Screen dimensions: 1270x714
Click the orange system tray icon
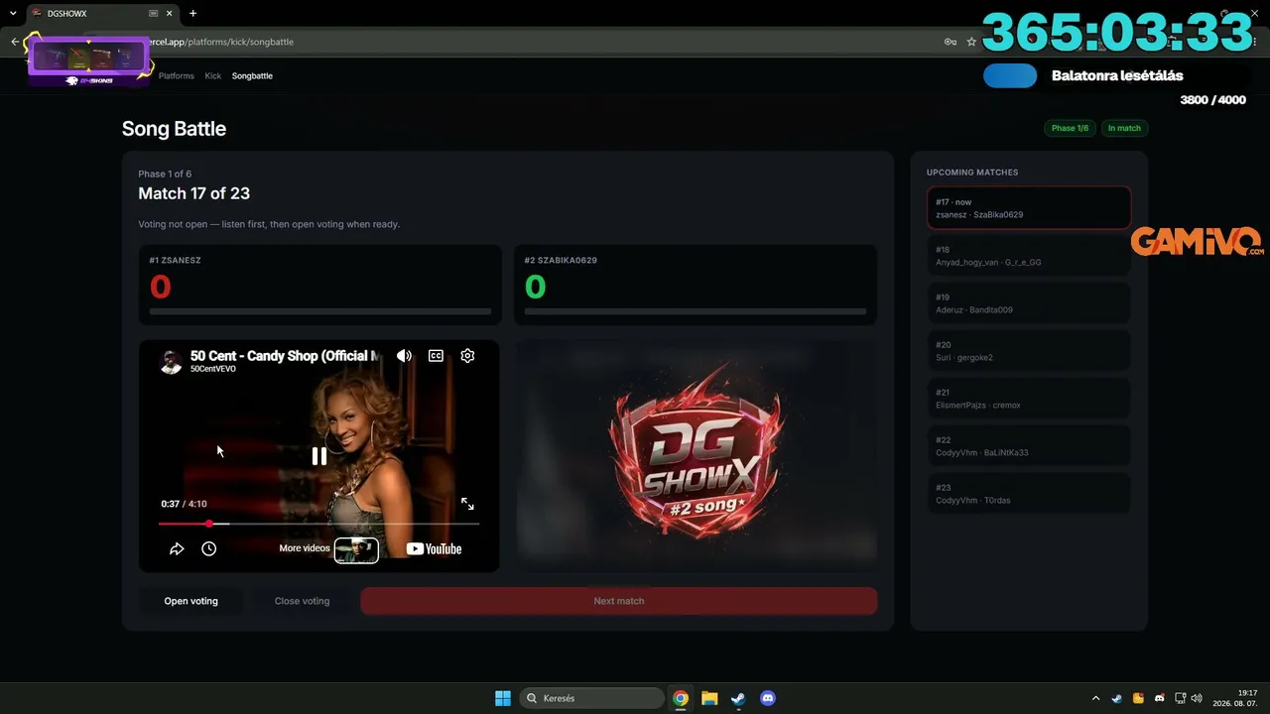tap(1138, 698)
